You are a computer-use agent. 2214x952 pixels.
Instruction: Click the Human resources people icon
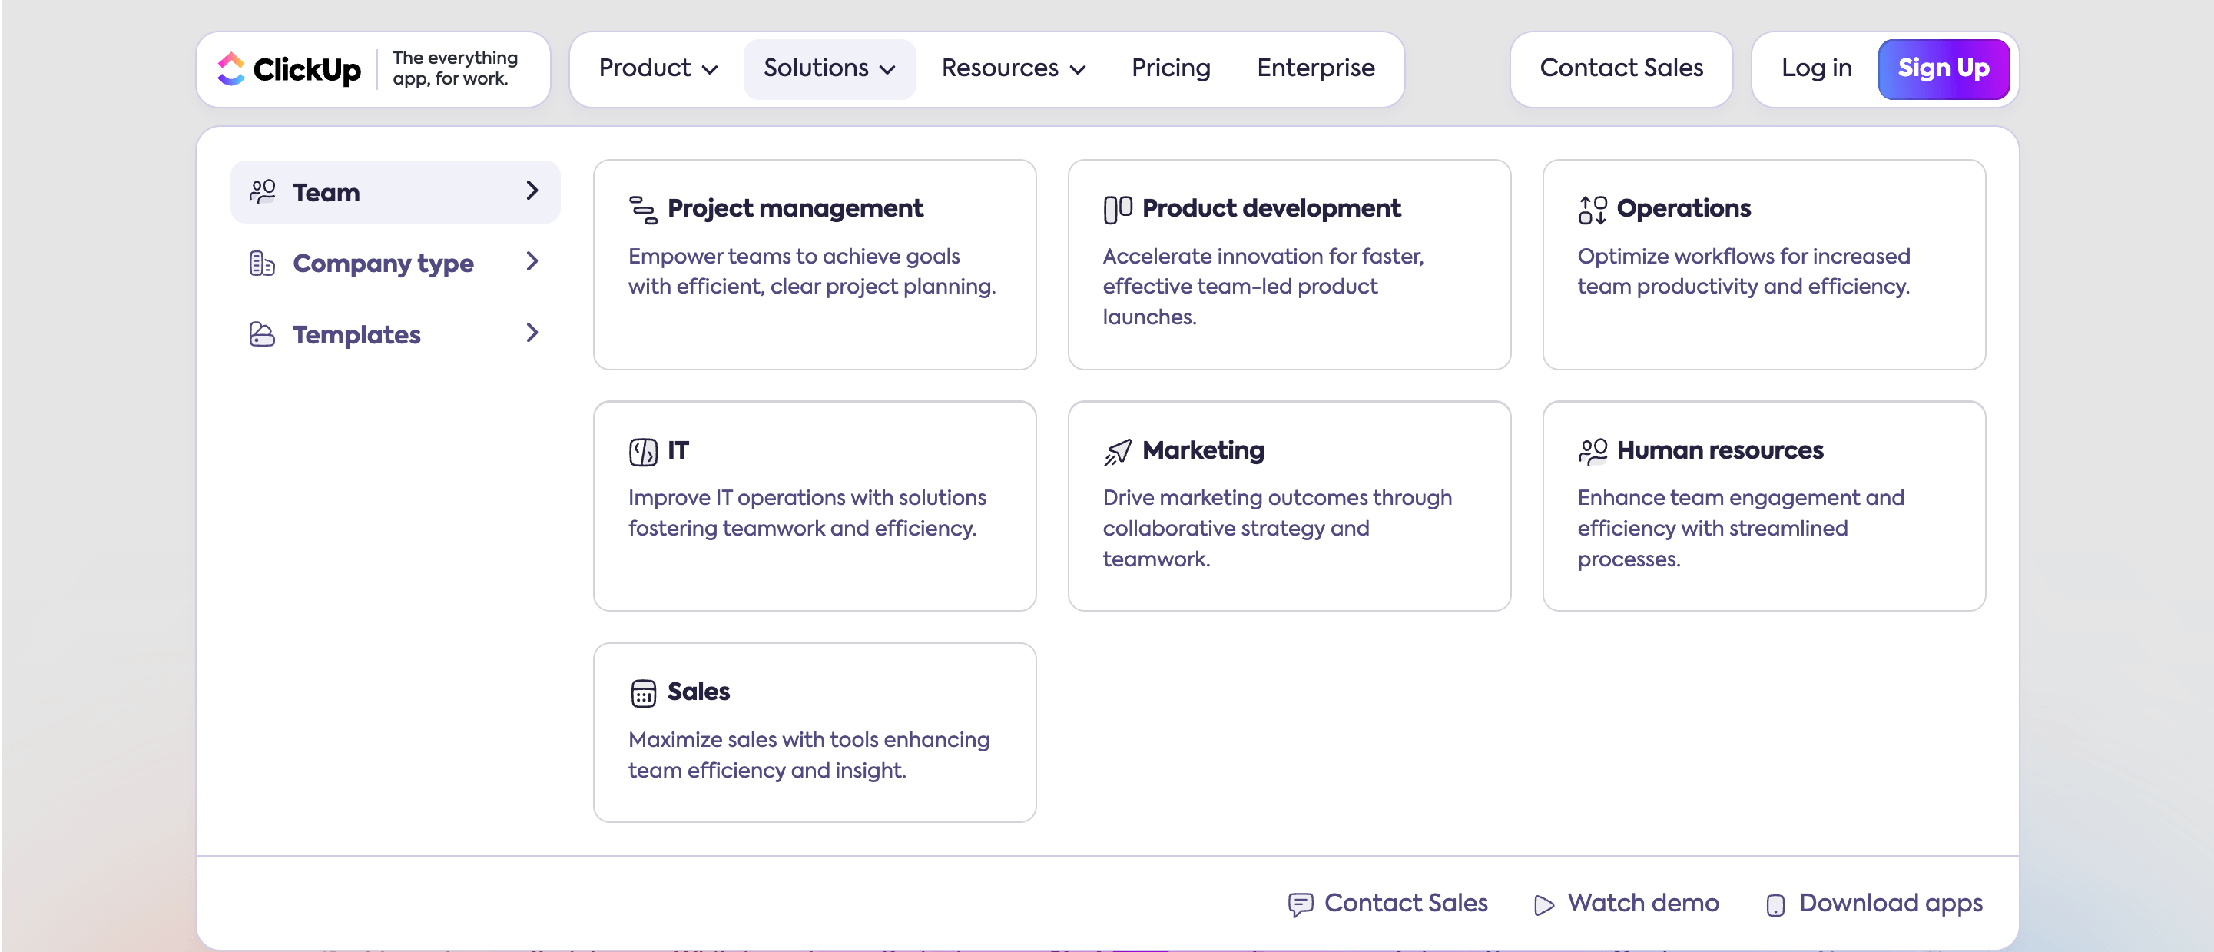[1592, 452]
